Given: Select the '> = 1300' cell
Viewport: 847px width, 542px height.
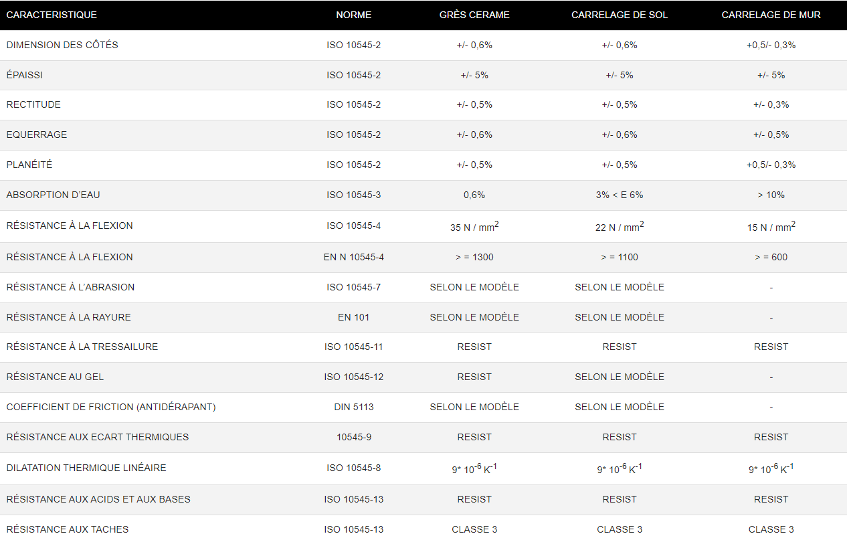Looking at the screenshot, I should coord(474,257).
